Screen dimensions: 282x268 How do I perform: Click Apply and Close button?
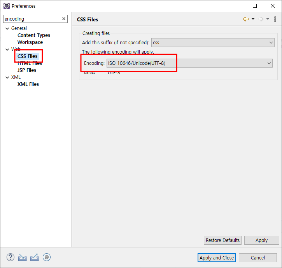point(217,258)
